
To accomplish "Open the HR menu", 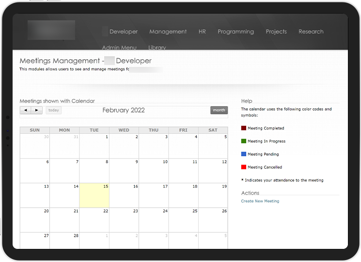I will click(202, 32).
